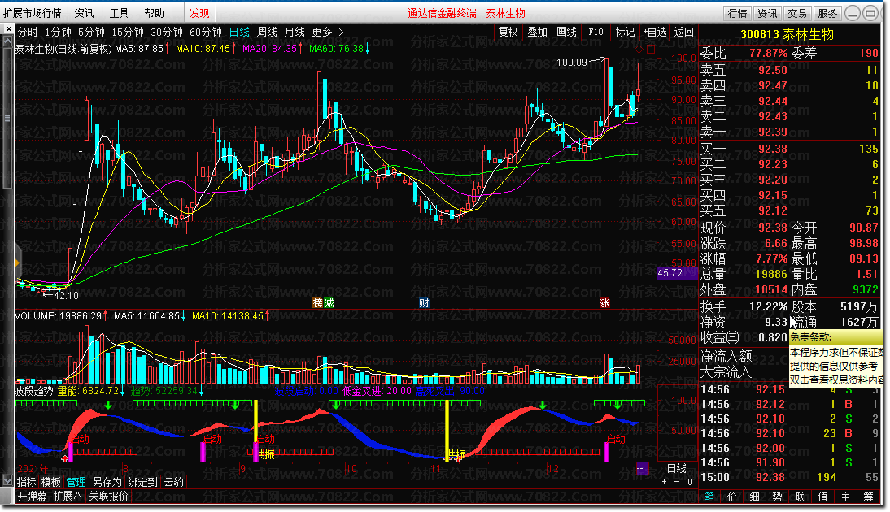
Task: Open the 资讯 menu
Action: 85,13
